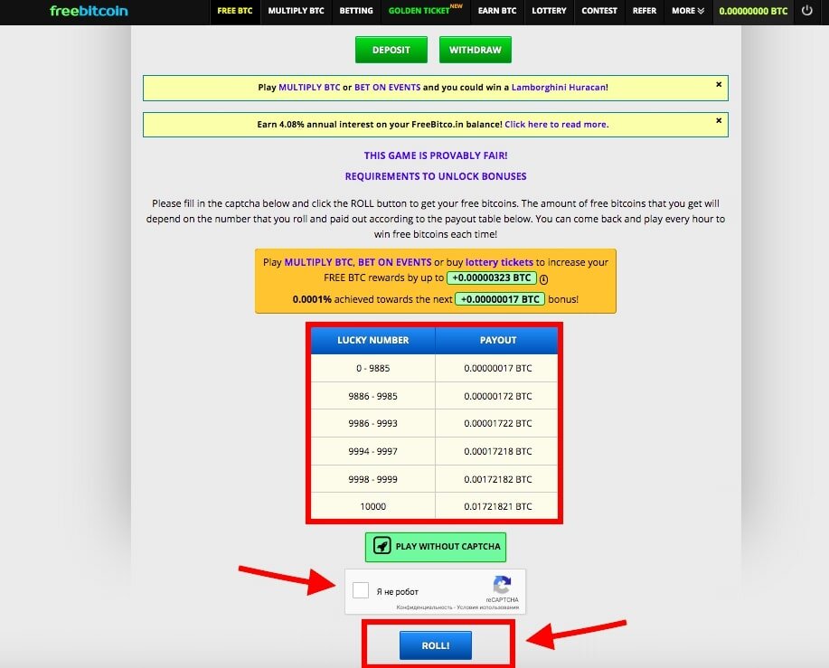Image resolution: width=829 pixels, height=668 pixels.
Task: Click the rocket icon on Play Without Captcha
Action: [382, 546]
